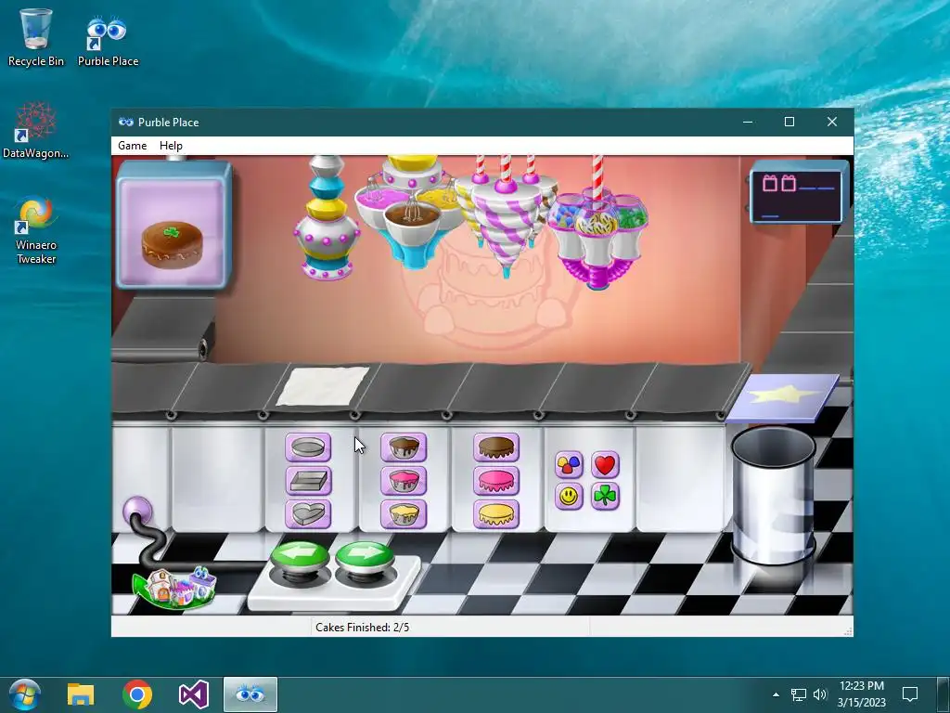Open the Help menu

[x=171, y=146]
